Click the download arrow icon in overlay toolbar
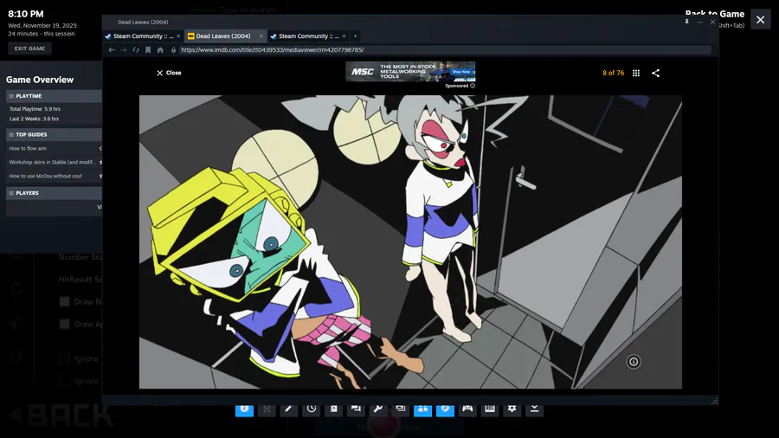This screenshot has height=438, width=779. pos(534,409)
